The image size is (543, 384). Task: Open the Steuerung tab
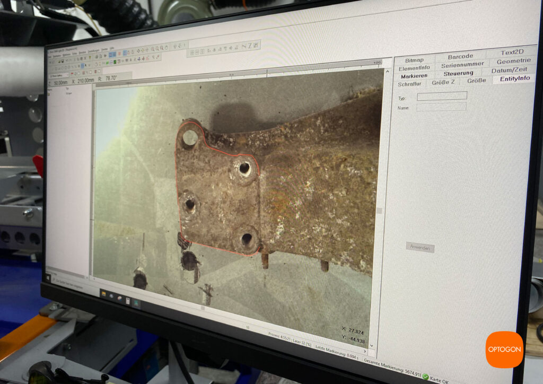[458, 73]
